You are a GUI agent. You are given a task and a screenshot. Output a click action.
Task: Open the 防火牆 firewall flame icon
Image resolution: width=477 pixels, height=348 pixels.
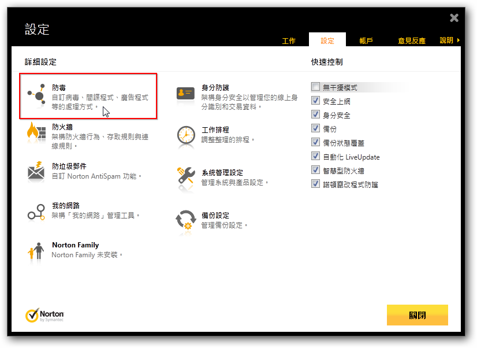(36, 132)
